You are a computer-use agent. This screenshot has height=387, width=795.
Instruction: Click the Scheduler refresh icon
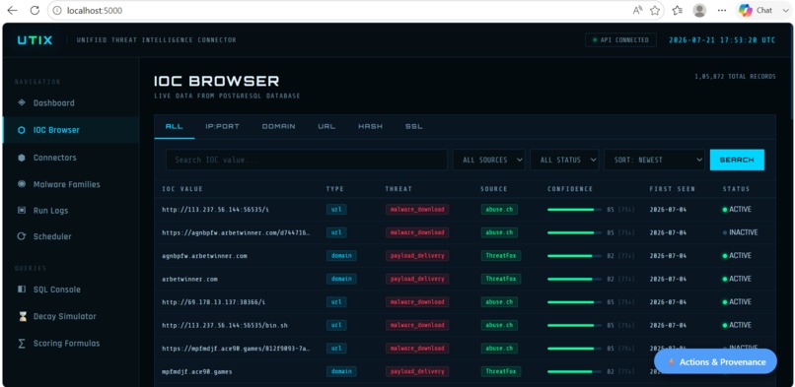(22, 236)
